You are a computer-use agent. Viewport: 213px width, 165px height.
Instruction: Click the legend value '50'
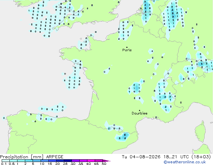click(104, 164)
